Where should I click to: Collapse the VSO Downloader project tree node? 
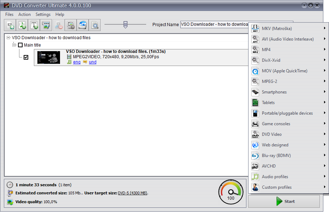pos(8,38)
